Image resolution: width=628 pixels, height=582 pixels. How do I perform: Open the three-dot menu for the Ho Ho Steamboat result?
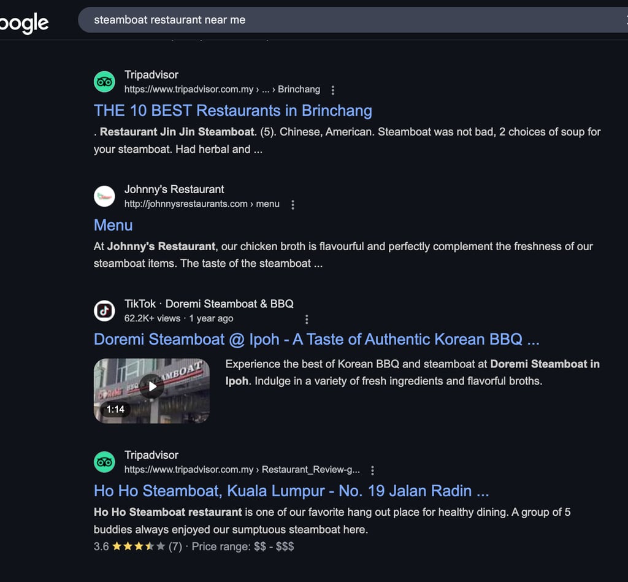[x=372, y=470]
